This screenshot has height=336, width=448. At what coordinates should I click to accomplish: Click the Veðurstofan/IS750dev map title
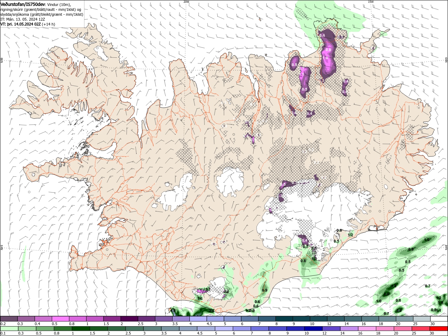(23, 4)
